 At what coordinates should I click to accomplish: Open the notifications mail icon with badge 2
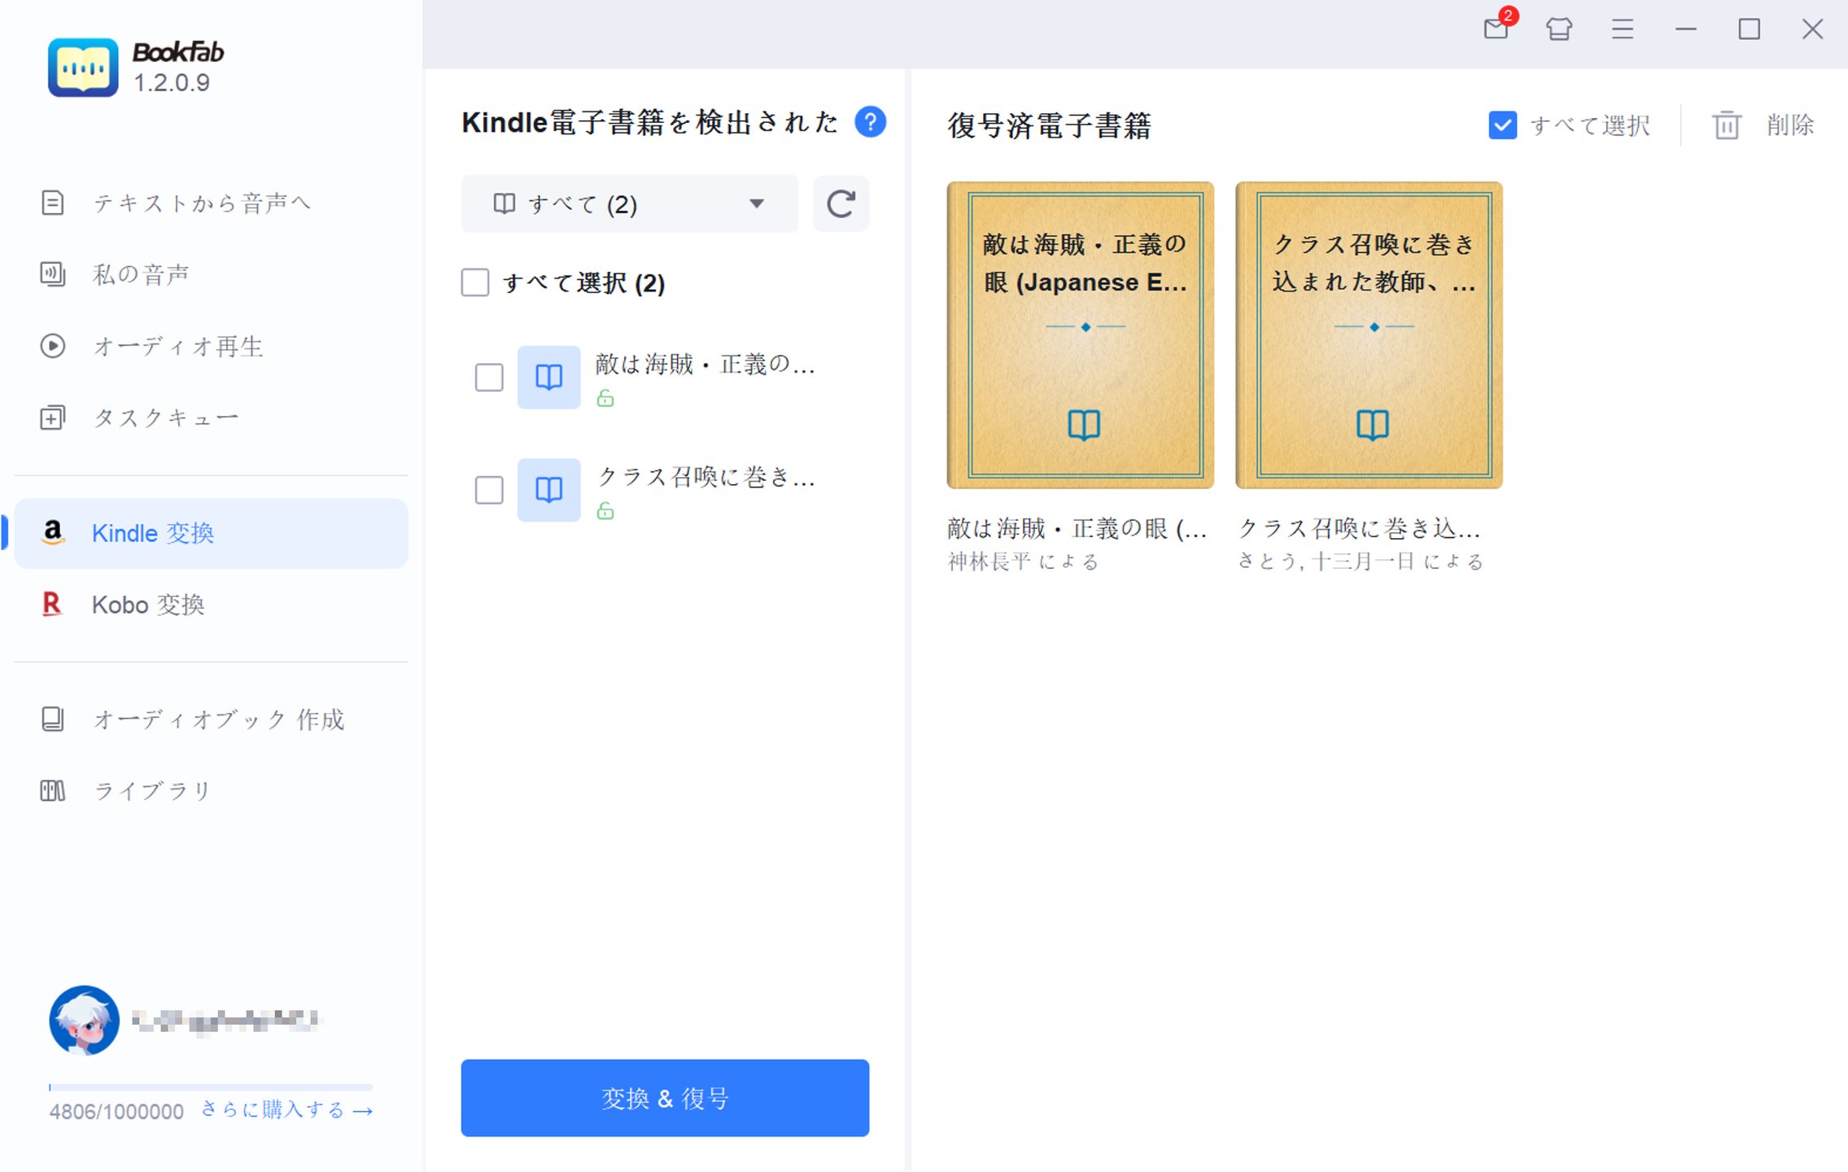click(x=1496, y=28)
